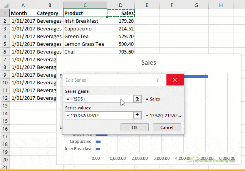Select column D header
The image size is (245, 171).
(x=121, y=5)
